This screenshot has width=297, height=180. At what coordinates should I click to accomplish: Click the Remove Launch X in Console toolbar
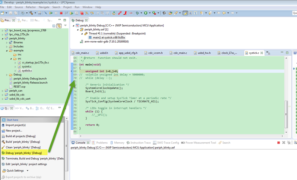click(x=284, y=143)
